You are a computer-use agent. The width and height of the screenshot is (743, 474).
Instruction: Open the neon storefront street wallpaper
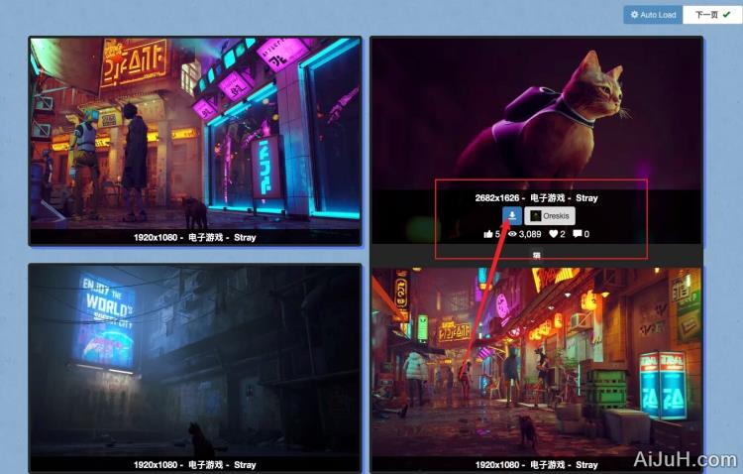click(x=195, y=129)
